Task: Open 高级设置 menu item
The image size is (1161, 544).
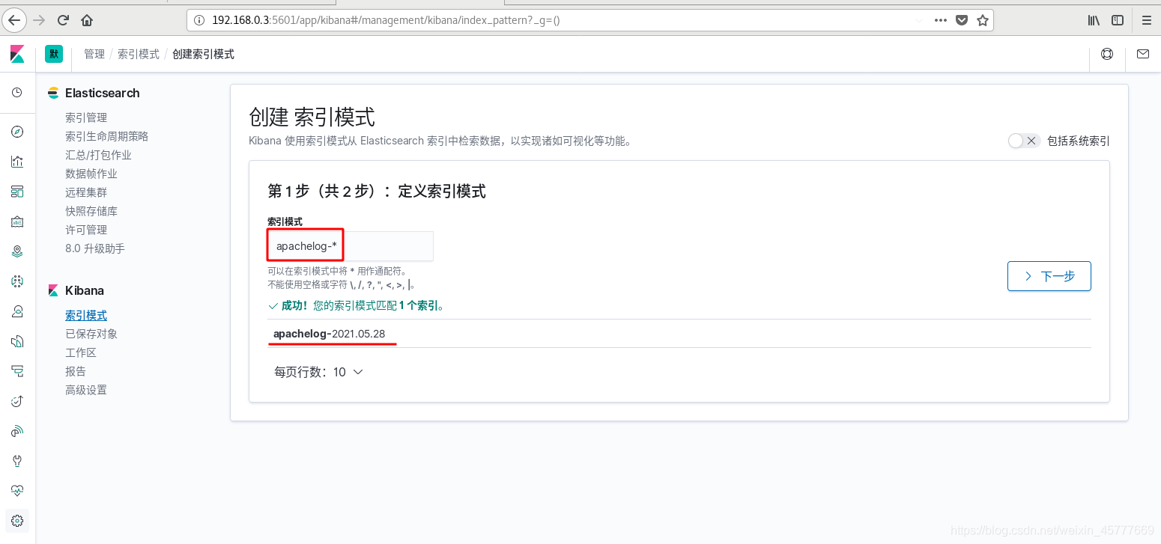Action: tap(86, 390)
